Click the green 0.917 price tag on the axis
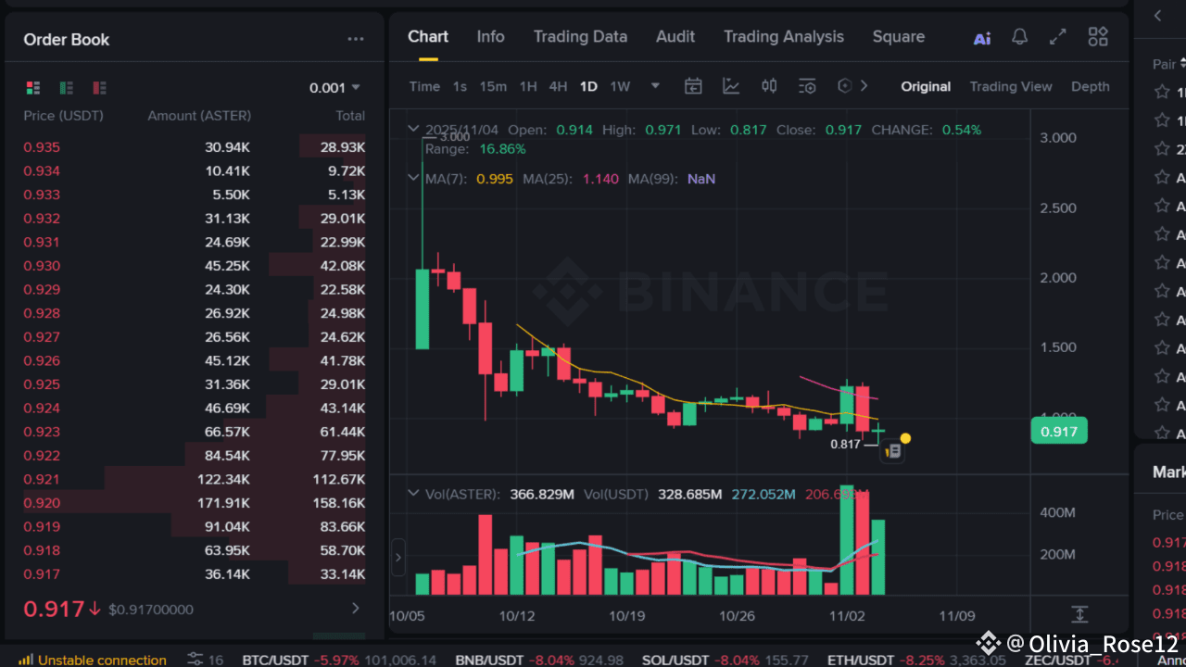Screen dimensions: 1186x667 tap(1058, 431)
